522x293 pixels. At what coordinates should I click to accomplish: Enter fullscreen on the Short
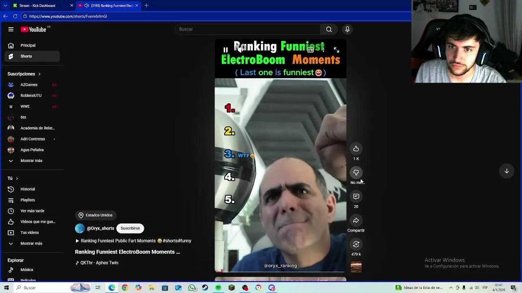336,50
